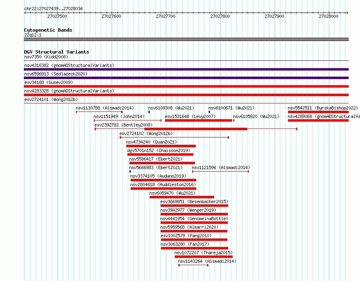Viewport: 360px width, 281px height.
Task: Click chr22:27027439..27028034 position text
Action: click(x=53, y=9)
